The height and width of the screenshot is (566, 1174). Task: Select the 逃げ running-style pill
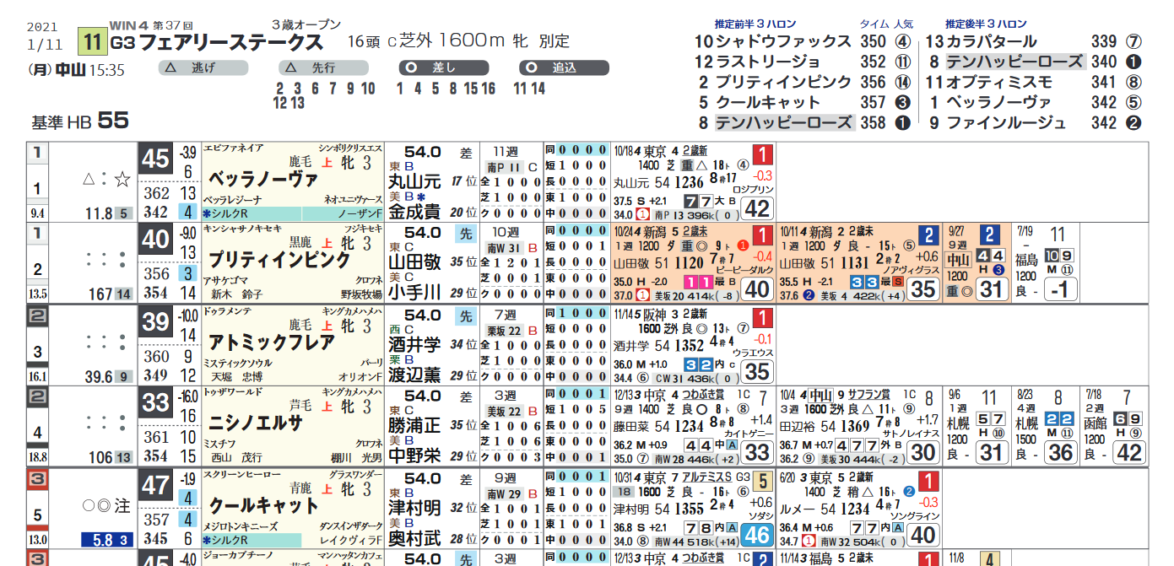click(x=204, y=67)
